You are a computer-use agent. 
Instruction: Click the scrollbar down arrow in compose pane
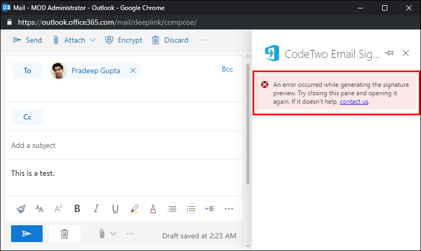click(x=248, y=246)
